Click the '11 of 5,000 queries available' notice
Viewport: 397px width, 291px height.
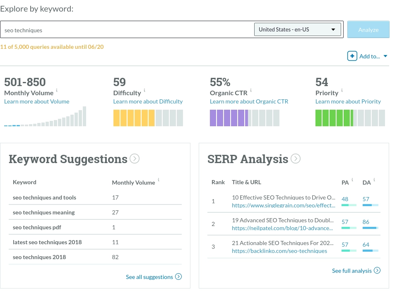52,47
